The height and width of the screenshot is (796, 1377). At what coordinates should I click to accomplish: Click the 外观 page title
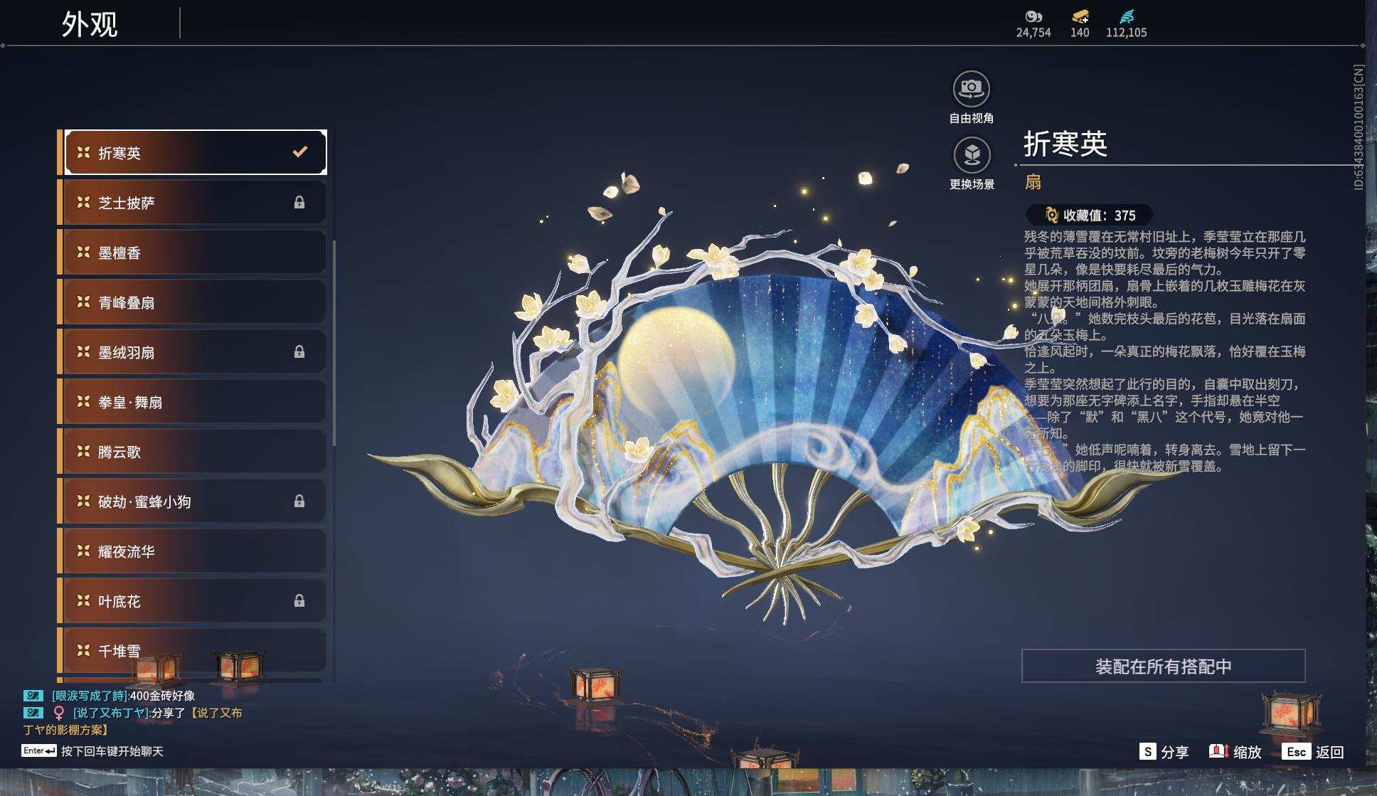click(90, 24)
